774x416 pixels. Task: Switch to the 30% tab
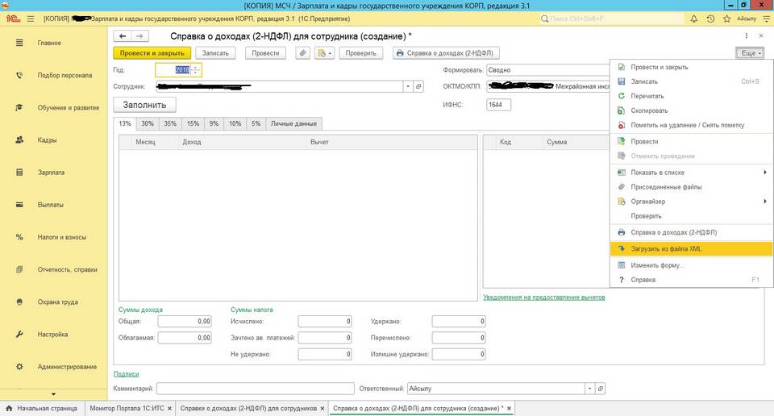(147, 123)
